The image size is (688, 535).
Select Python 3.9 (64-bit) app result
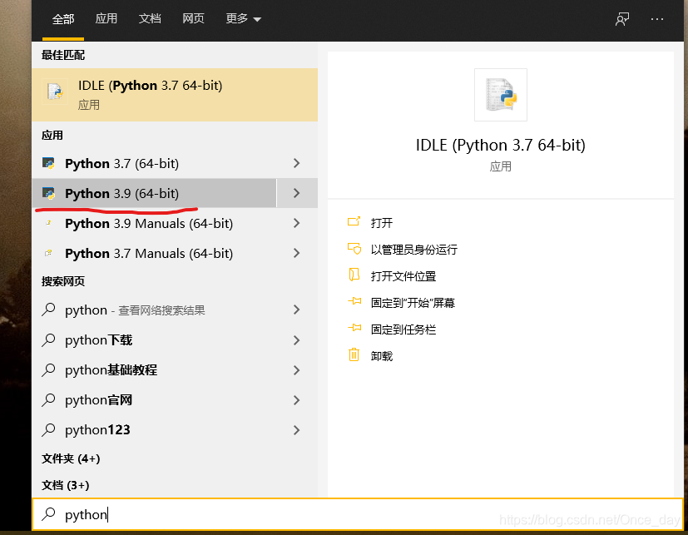coord(155,193)
